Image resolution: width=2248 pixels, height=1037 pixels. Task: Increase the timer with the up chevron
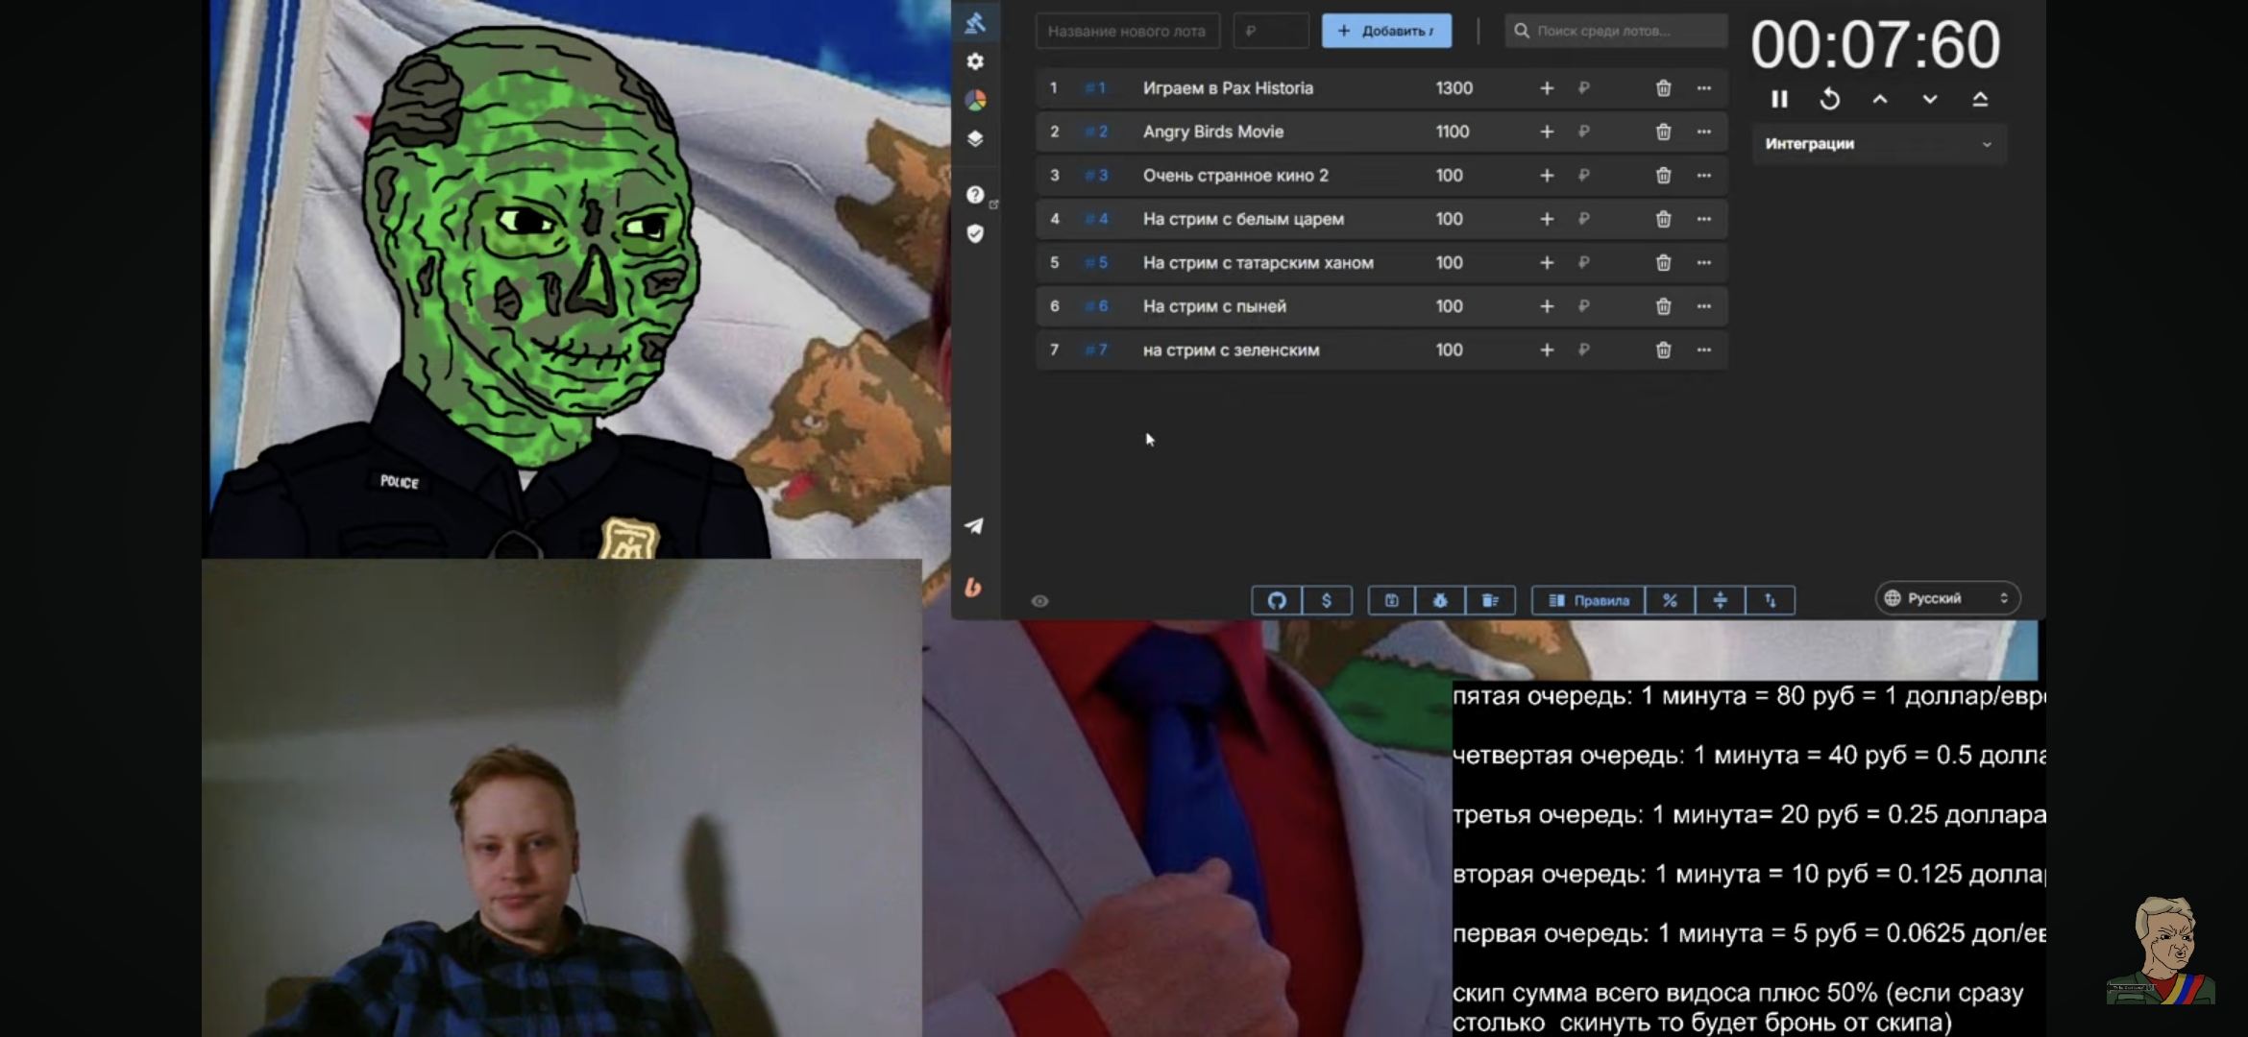point(1880,99)
